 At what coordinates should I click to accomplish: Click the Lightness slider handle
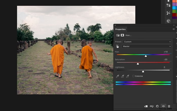(143, 71)
